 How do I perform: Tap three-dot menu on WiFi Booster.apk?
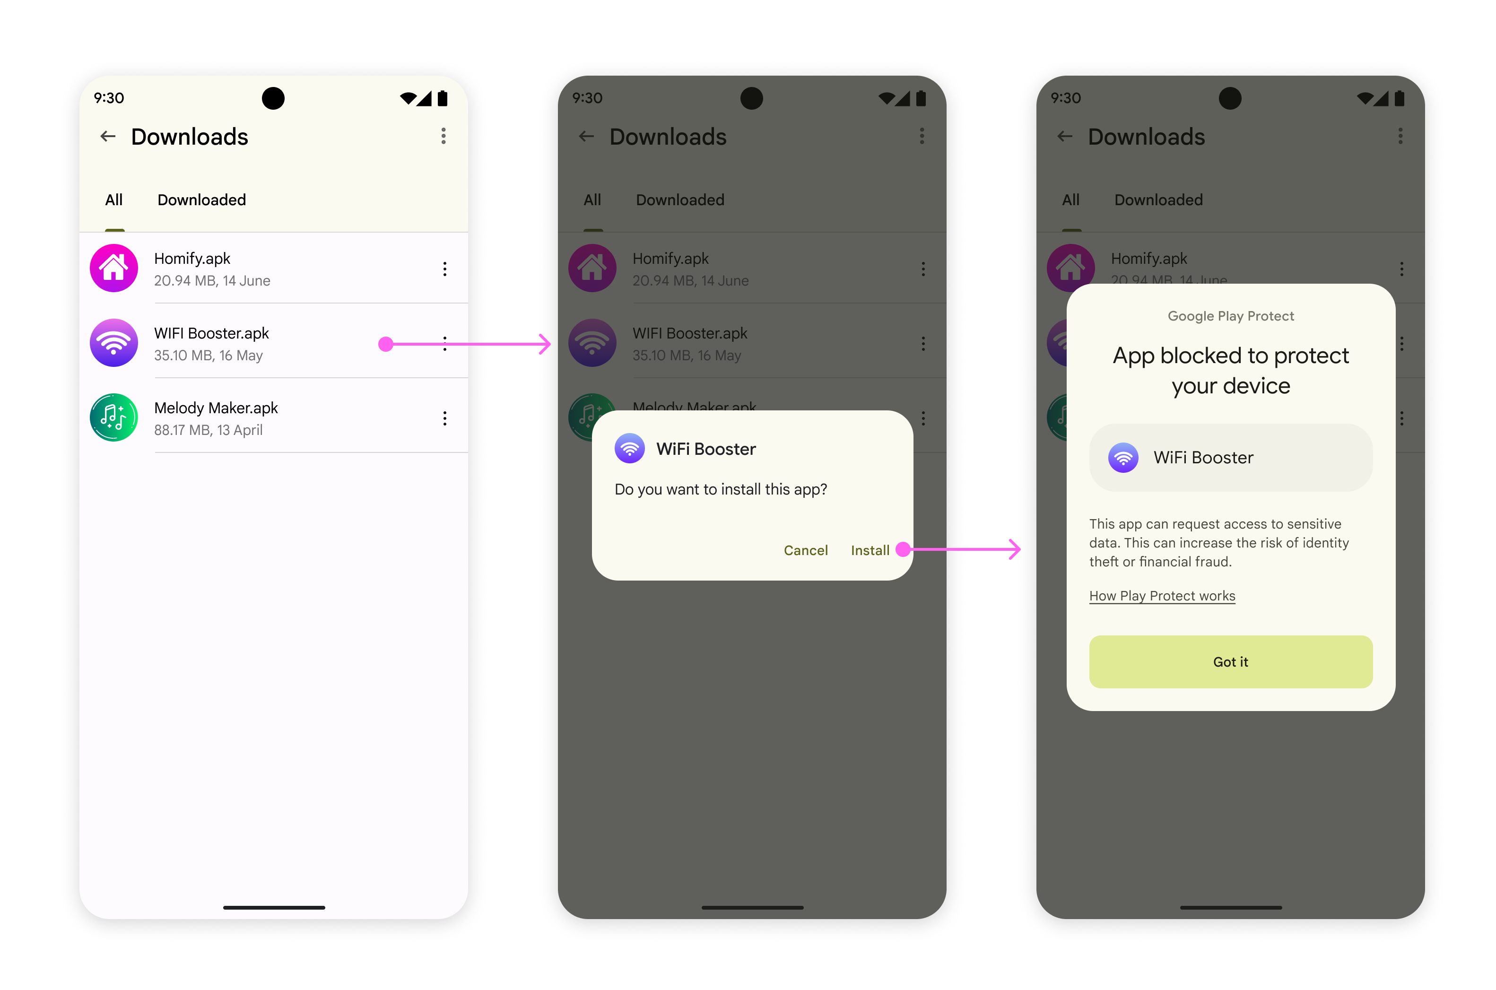tap(444, 344)
